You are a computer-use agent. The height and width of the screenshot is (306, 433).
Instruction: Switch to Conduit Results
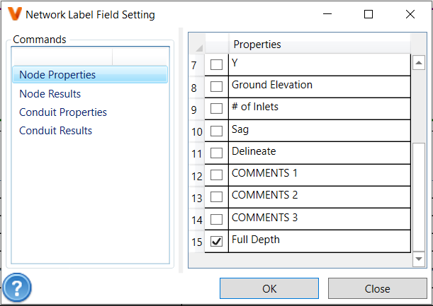tap(55, 130)
